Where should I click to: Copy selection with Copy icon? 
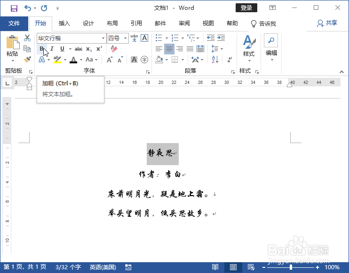click(27, 49)
